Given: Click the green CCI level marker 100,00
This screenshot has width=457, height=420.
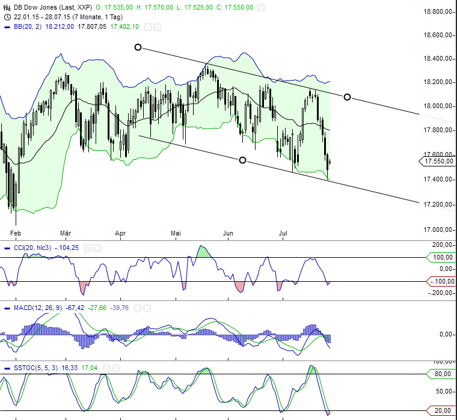Looking at the screenshot, I should coord(441,258).
